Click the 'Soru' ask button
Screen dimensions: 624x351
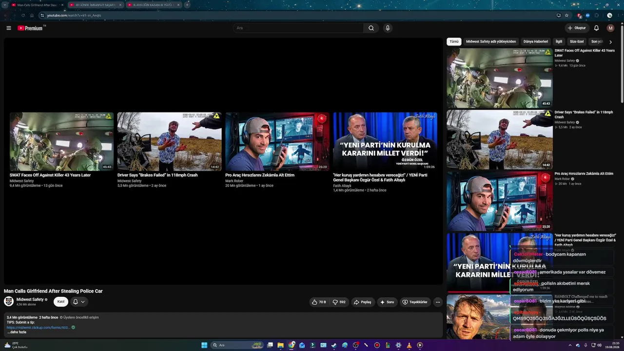[x=387, y=302]
